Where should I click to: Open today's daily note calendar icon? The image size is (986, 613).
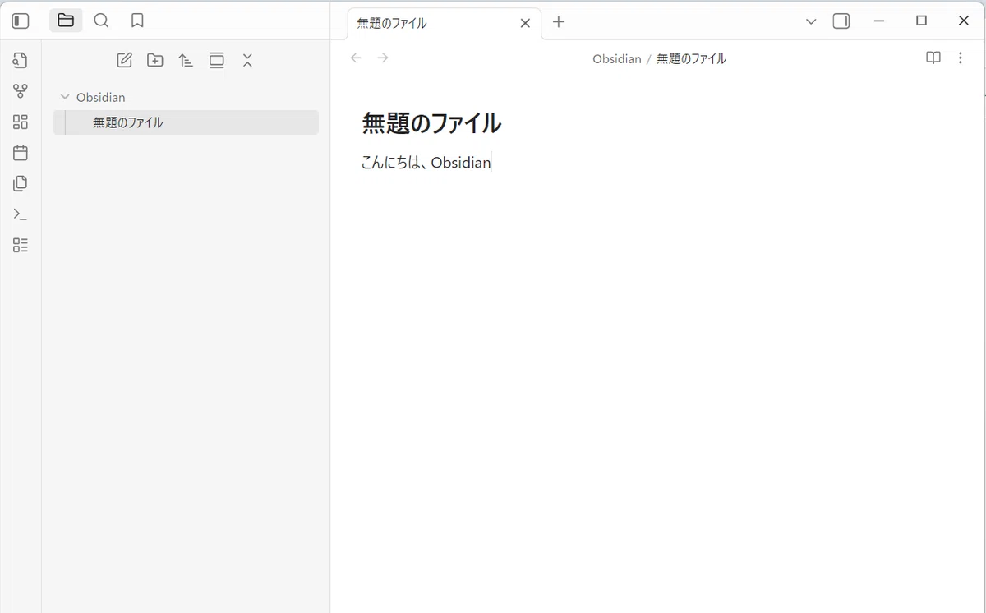[x=21, y=152]
